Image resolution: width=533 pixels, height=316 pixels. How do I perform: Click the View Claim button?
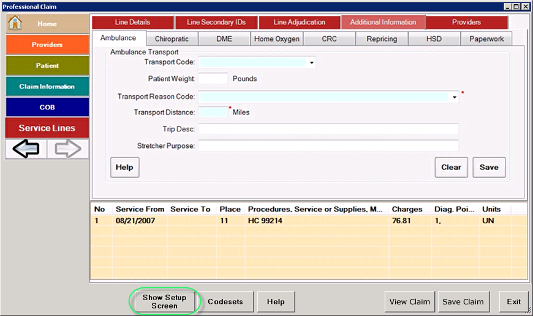tap(410, 301)
